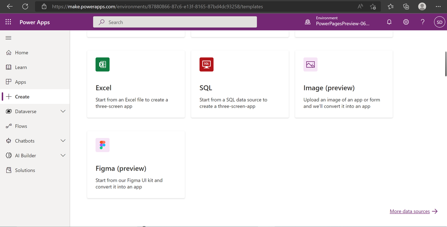The width and height of the screenshot is (447, 227).
Task: Open Solutions in the sidebar
Action: click(x=35, y=170)
